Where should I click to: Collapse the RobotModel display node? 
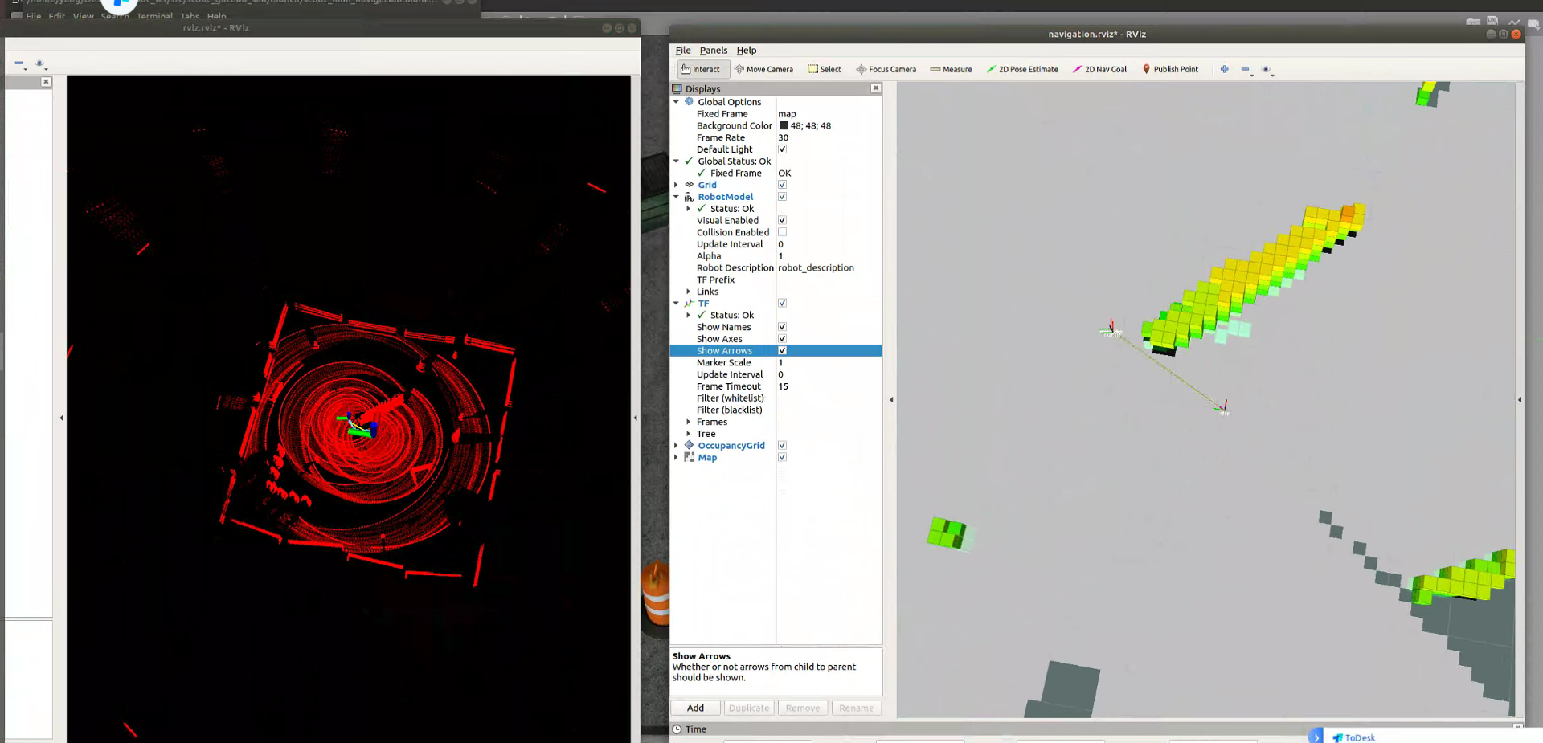(x=676, y=197)
